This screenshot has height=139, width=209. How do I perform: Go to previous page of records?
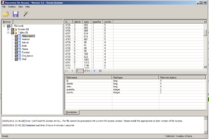coord(72,71)
